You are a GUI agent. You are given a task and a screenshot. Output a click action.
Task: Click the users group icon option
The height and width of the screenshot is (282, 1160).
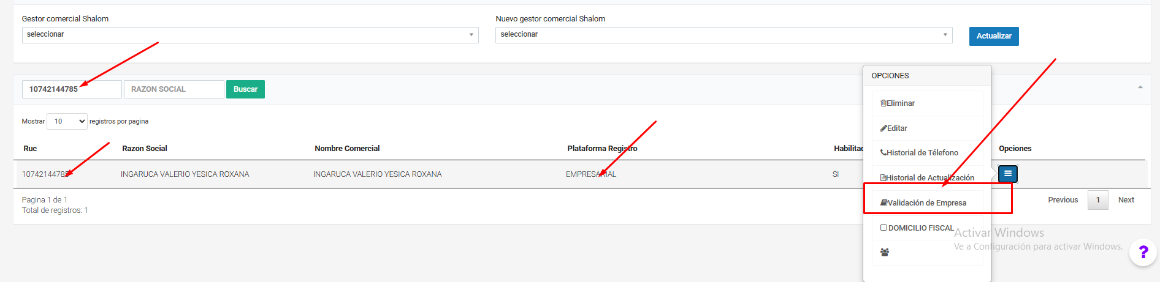click(885, 252)
